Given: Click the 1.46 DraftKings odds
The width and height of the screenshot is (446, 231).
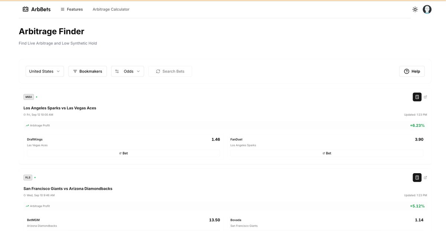Looking at the screenshot, I should [216, 139].
